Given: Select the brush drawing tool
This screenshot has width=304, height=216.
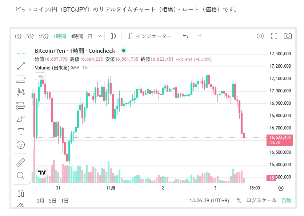Looking at the screenshot, I should [21, 119].
